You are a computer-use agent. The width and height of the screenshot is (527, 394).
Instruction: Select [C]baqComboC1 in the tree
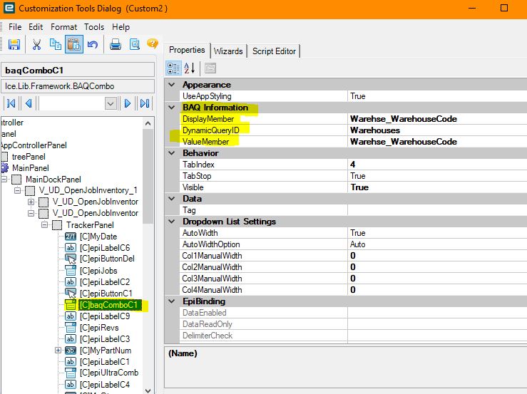109,305
